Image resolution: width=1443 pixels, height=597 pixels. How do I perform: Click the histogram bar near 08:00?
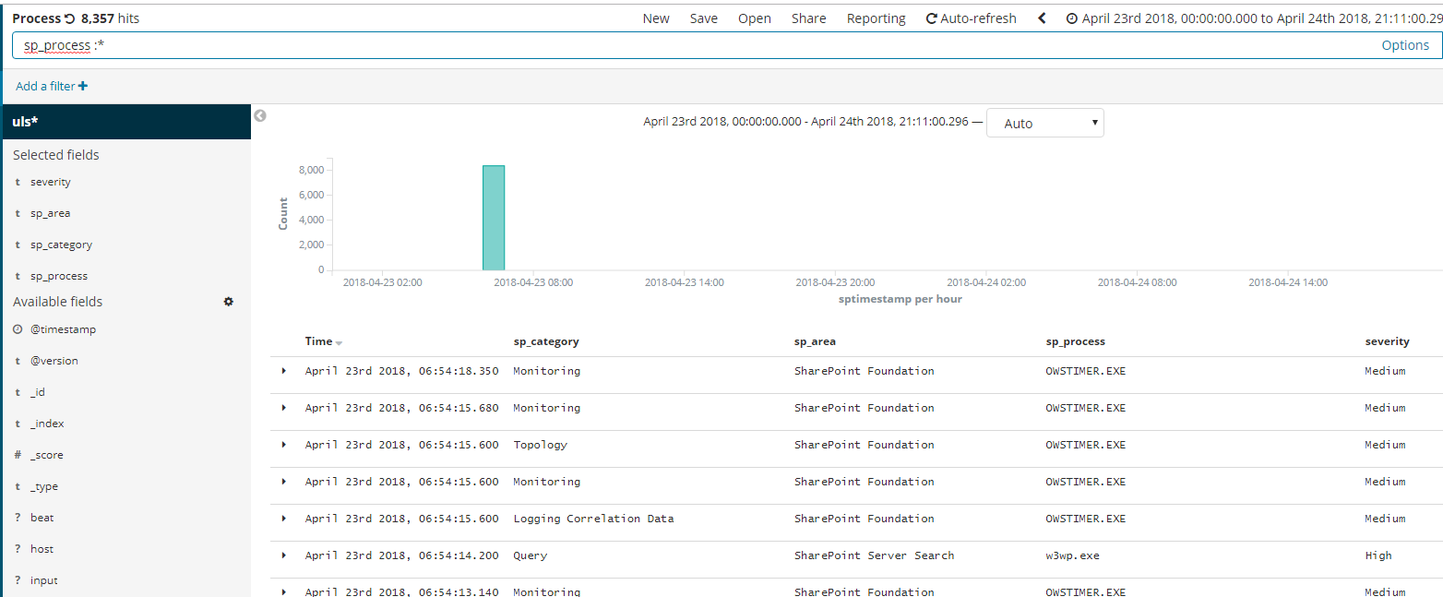(x=494, y=218)
